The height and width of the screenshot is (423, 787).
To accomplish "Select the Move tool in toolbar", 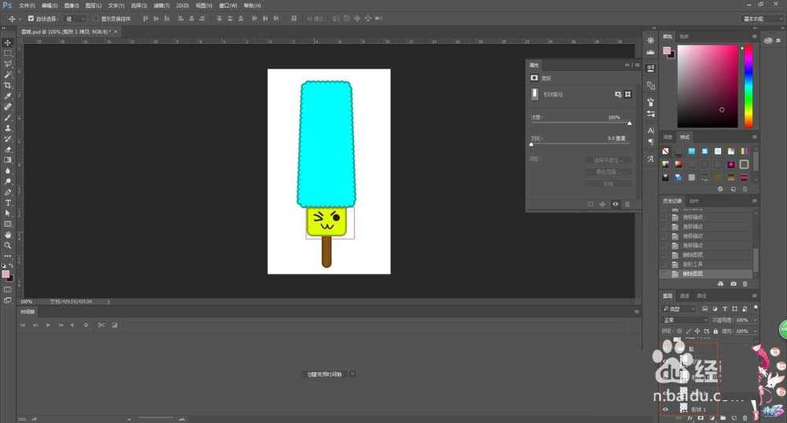I will [x=8, y=43].
